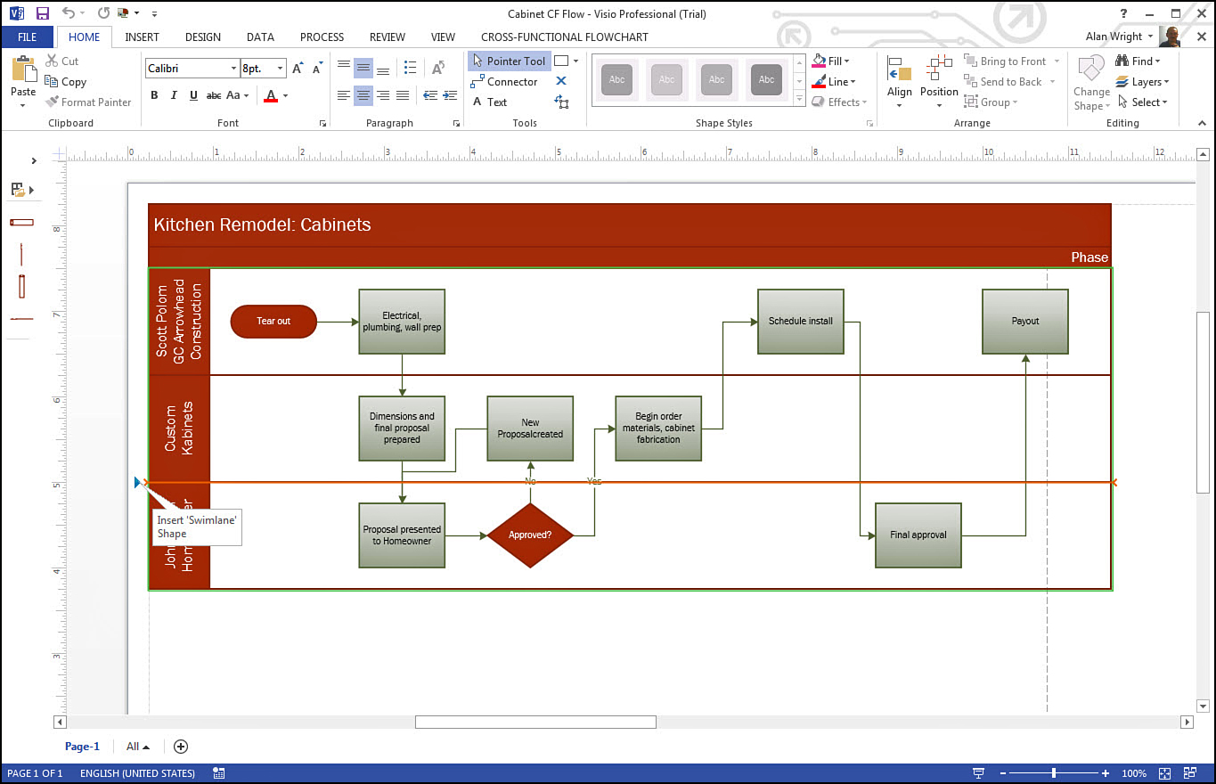Screen dimensions: 1216x784
Task: Click the Cut scissors icon
Action: (52, 61)
